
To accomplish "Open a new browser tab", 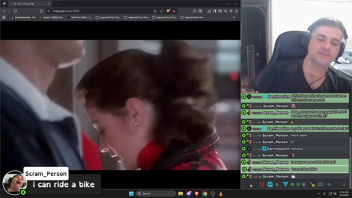I will click(x=56, y=4).
